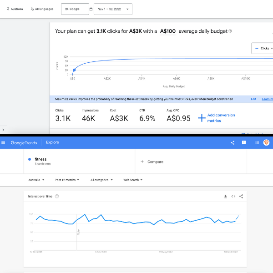The height and width of the screenshot is (273, 273).
Task: Click the Compare search term field
Action: (155, 162)
